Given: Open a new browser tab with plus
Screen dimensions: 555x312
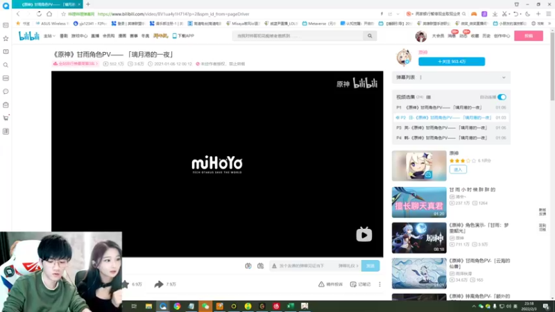Looking at the screenshot, I should click(x=88, y=4).
